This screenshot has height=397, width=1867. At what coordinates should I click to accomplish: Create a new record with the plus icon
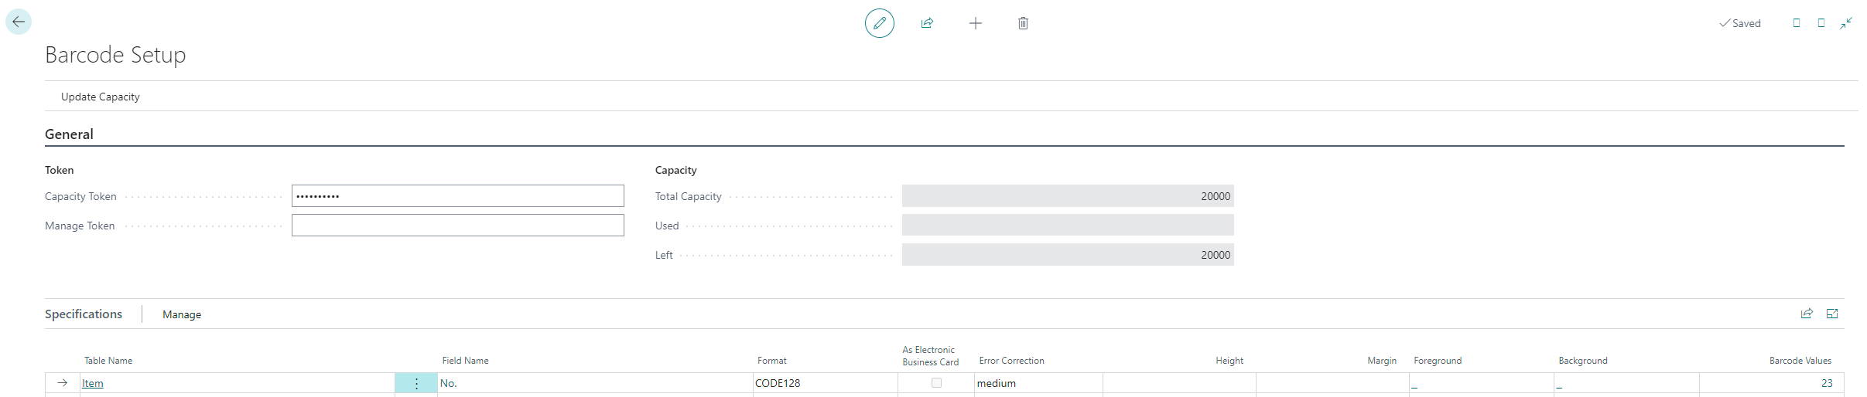[975, 23]
